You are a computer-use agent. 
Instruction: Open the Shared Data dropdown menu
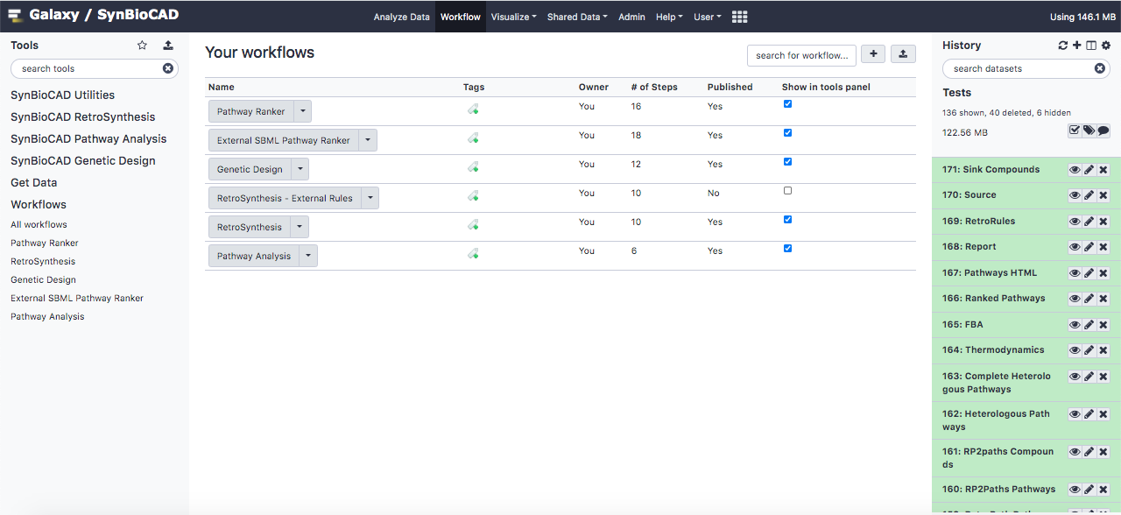point(577,17)
